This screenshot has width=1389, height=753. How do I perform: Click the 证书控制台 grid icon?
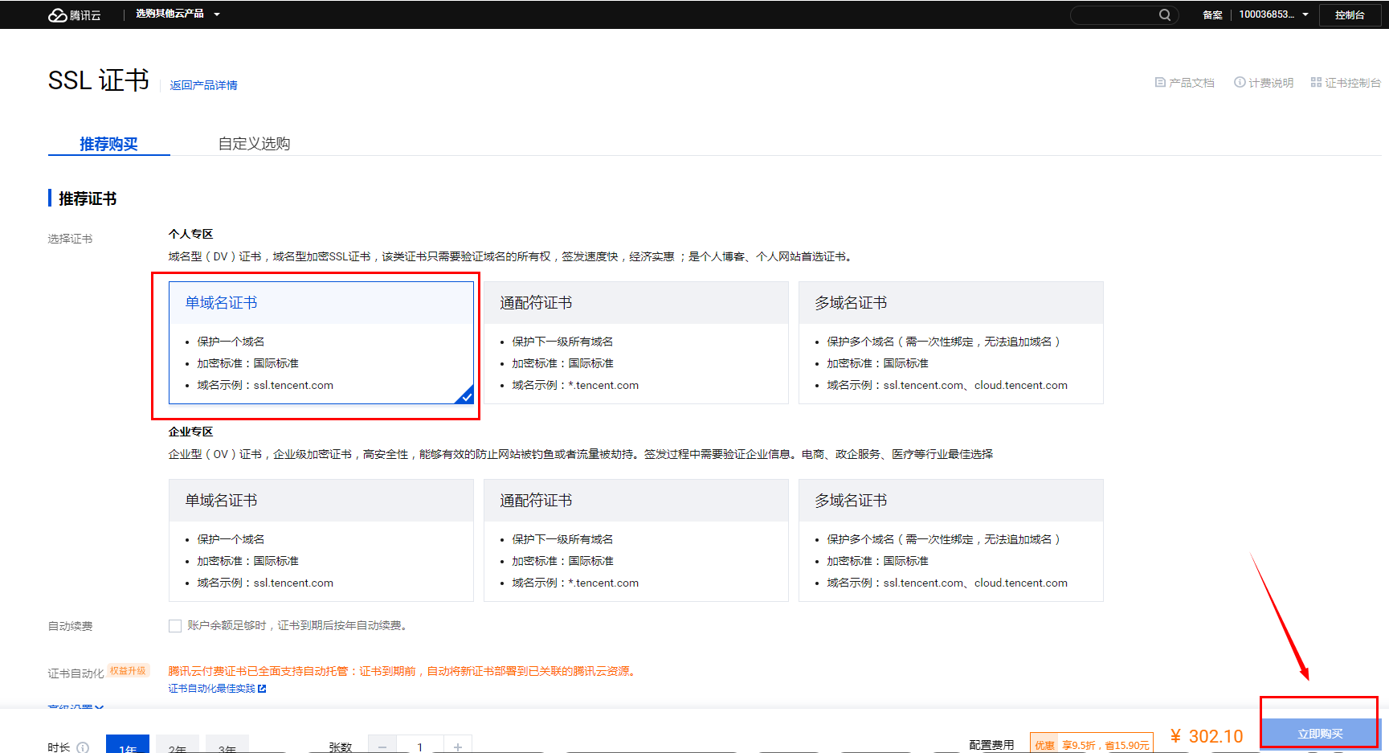coord(1316,83)
